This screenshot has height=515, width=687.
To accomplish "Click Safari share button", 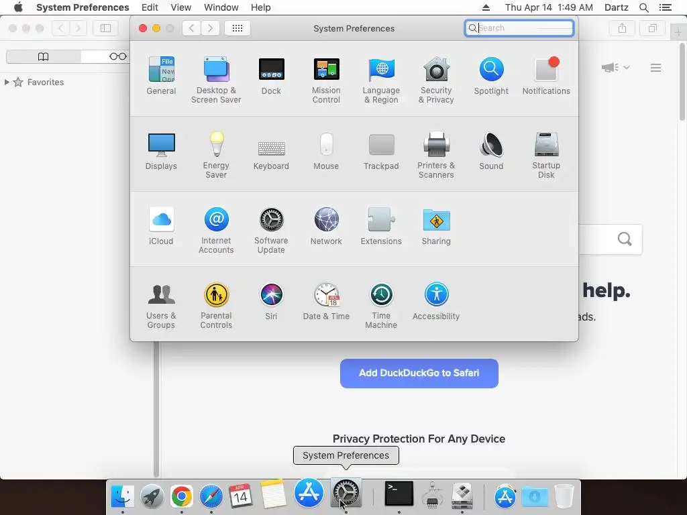I will (x=622, y=28).
